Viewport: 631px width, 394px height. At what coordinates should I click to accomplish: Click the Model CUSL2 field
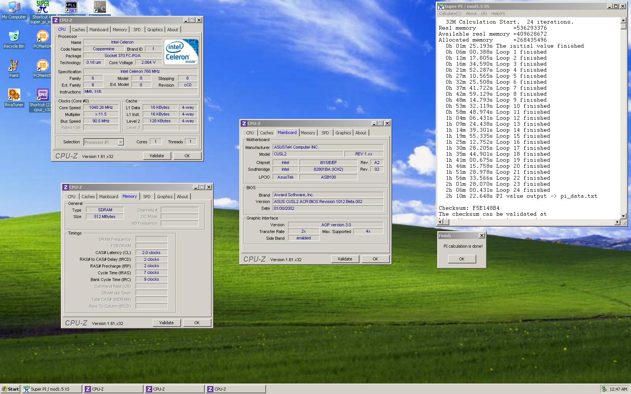click(x=308, y=154)
